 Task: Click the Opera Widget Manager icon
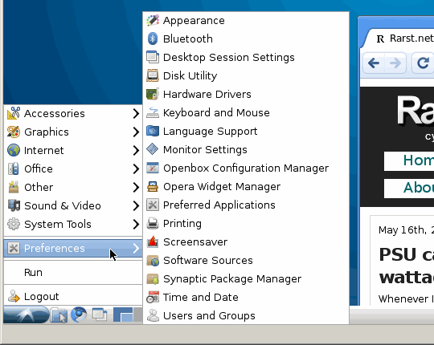pyautogui.click(x=153, y=186)
